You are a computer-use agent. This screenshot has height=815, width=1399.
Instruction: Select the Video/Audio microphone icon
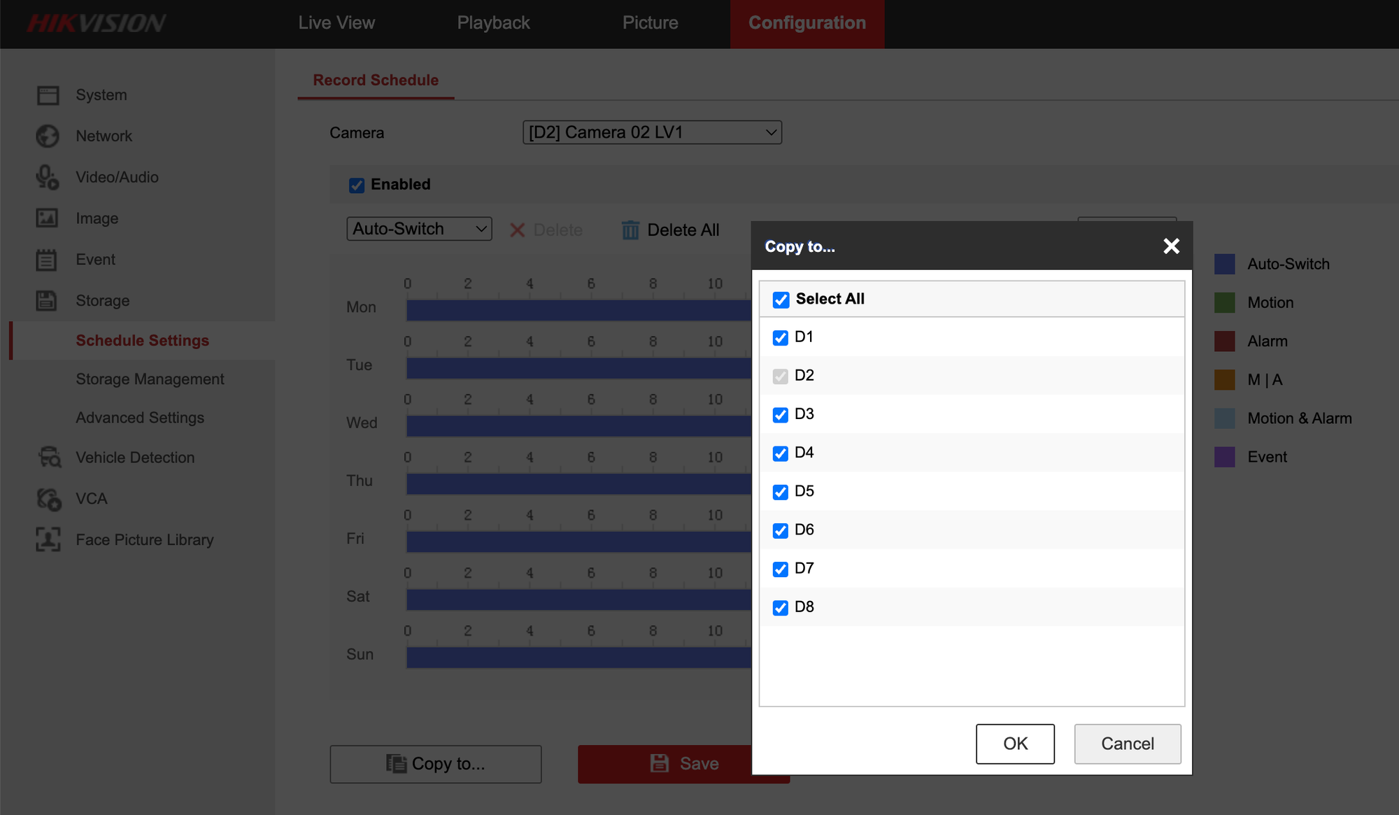point(48,177)
